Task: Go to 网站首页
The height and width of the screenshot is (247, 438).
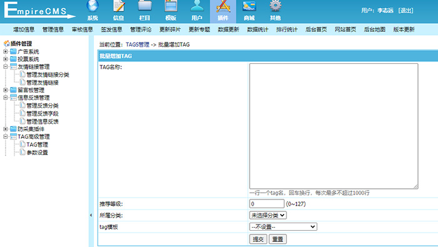Action: coord(345,29)
